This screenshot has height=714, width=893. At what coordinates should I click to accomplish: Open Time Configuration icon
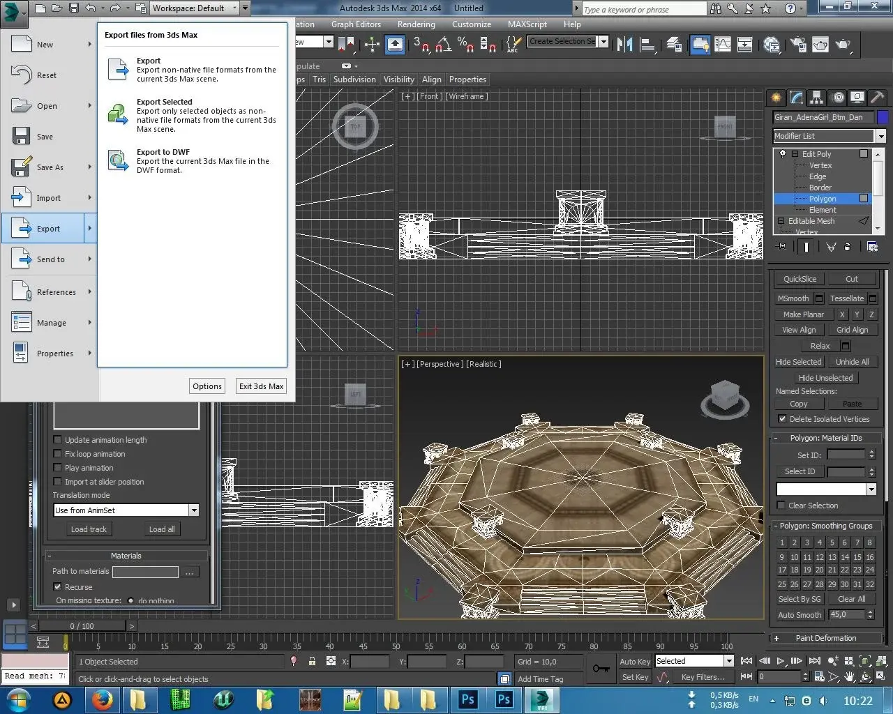[820, 677]
